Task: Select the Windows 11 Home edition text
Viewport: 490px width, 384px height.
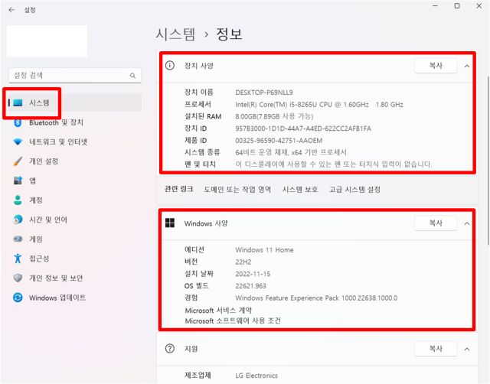Action: click(264, 250)
